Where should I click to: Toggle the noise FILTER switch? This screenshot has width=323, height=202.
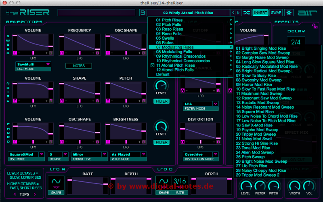(x=161, y=101)
